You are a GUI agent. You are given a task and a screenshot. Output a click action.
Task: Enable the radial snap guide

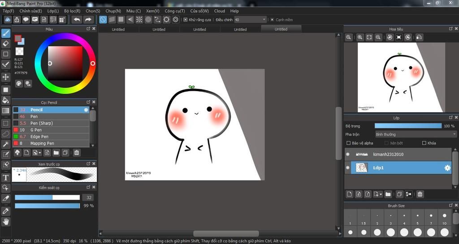click(139, 20)
